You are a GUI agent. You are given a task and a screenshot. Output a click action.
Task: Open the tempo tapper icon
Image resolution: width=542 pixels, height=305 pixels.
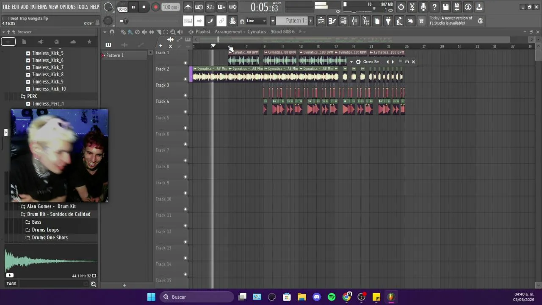point(399,21)
